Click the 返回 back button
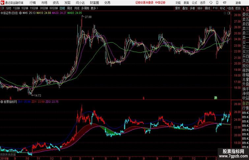Viewport: 249px width, 160px height. pyautogui.click(x=238, y=8)
